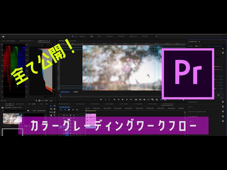Click the program monitor timecode 00:00:00:00

click(65, 92)
